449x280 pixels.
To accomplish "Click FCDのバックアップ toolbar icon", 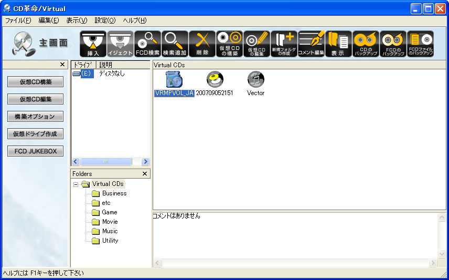I will [393, 44].
